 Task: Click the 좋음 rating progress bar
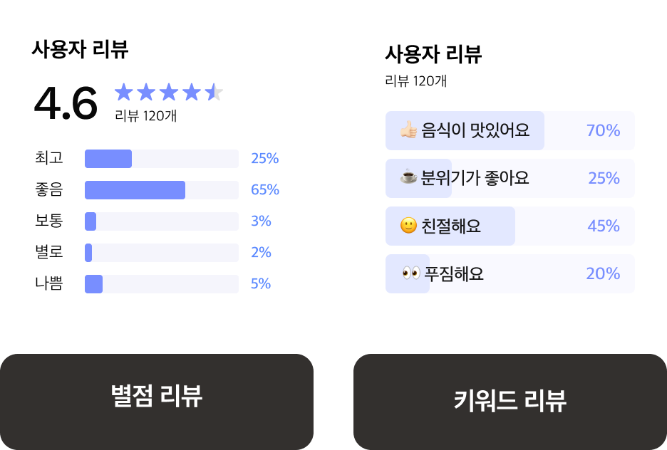[x=161, y=190]
